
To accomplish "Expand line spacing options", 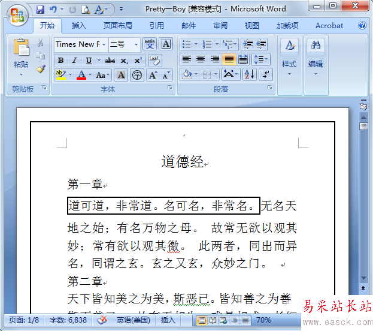I will click(x=261, y=59).
